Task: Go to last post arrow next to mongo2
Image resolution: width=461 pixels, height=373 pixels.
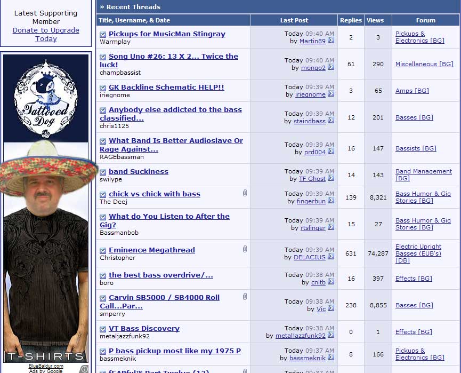Action: pyautogui.click(x=331, y=67)
